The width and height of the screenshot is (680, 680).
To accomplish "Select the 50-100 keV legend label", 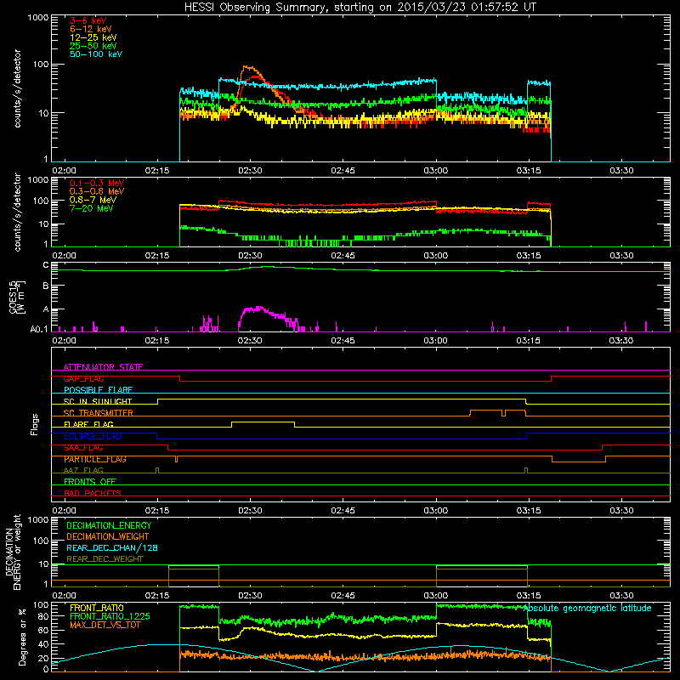I will point(96,54).
